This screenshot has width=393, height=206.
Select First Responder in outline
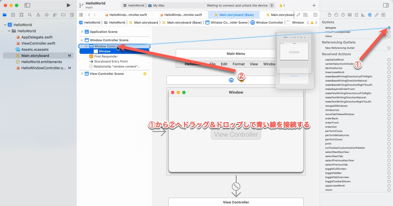[106, 56]
